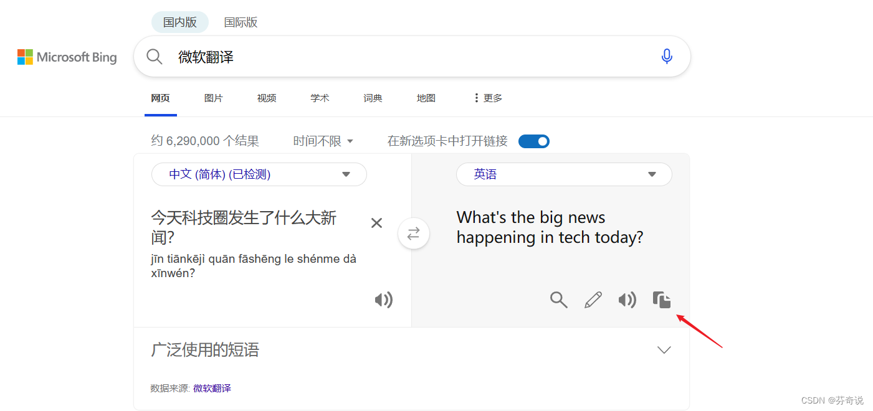Open the 微软翻译 data source link
Viewport: 873px width, 411px height.
tap(212, 388)
